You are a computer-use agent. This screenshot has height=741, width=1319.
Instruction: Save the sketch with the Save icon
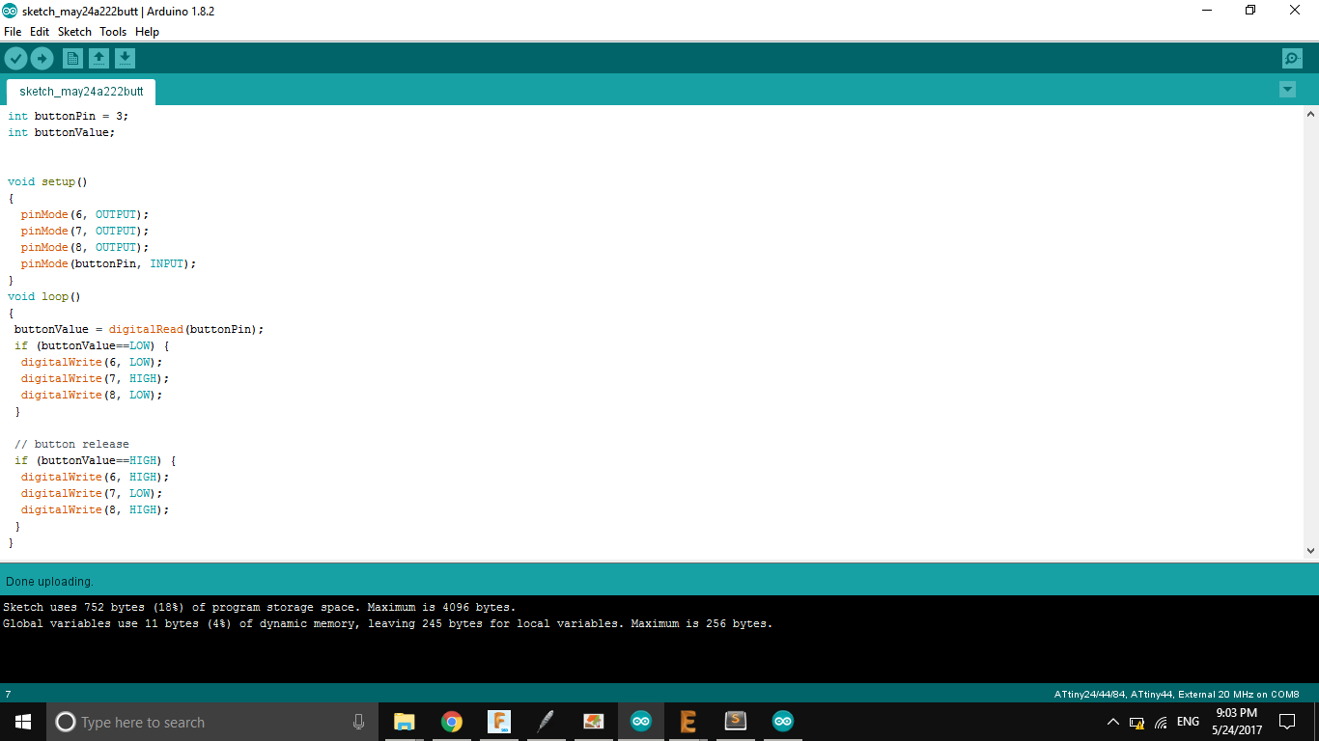pos(125,59)
